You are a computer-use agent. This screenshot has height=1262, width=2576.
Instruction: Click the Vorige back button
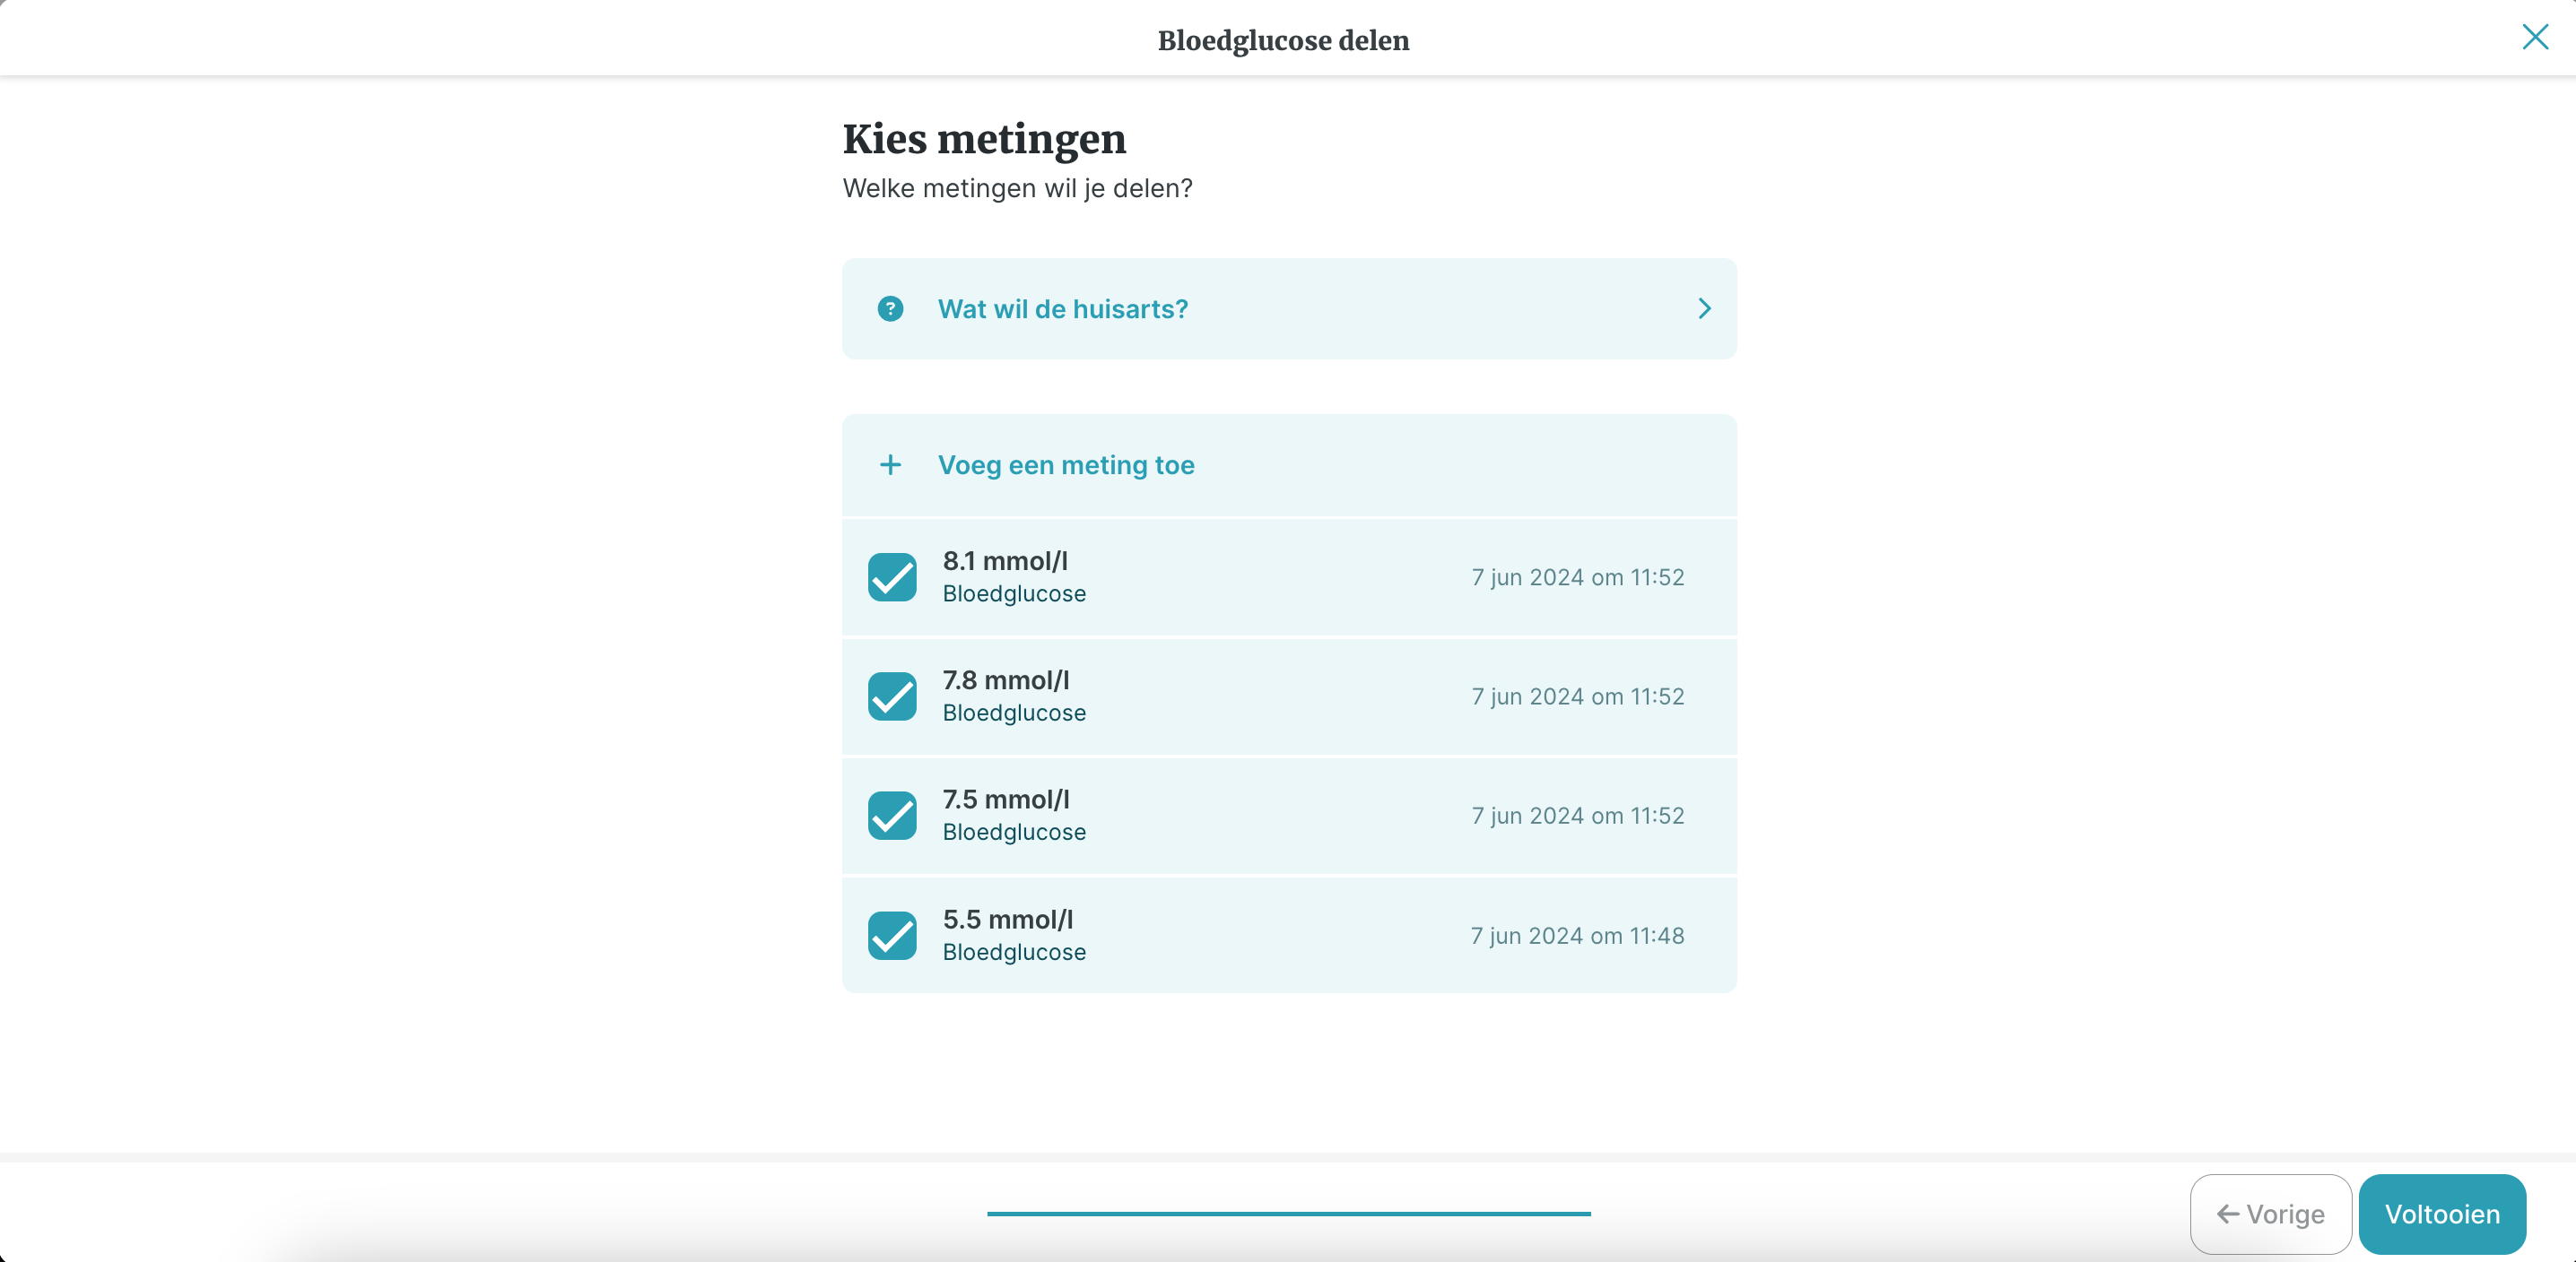point(2270,1214)
